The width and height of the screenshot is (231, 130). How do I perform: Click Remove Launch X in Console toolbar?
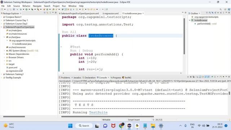click(x=191, y=77)
